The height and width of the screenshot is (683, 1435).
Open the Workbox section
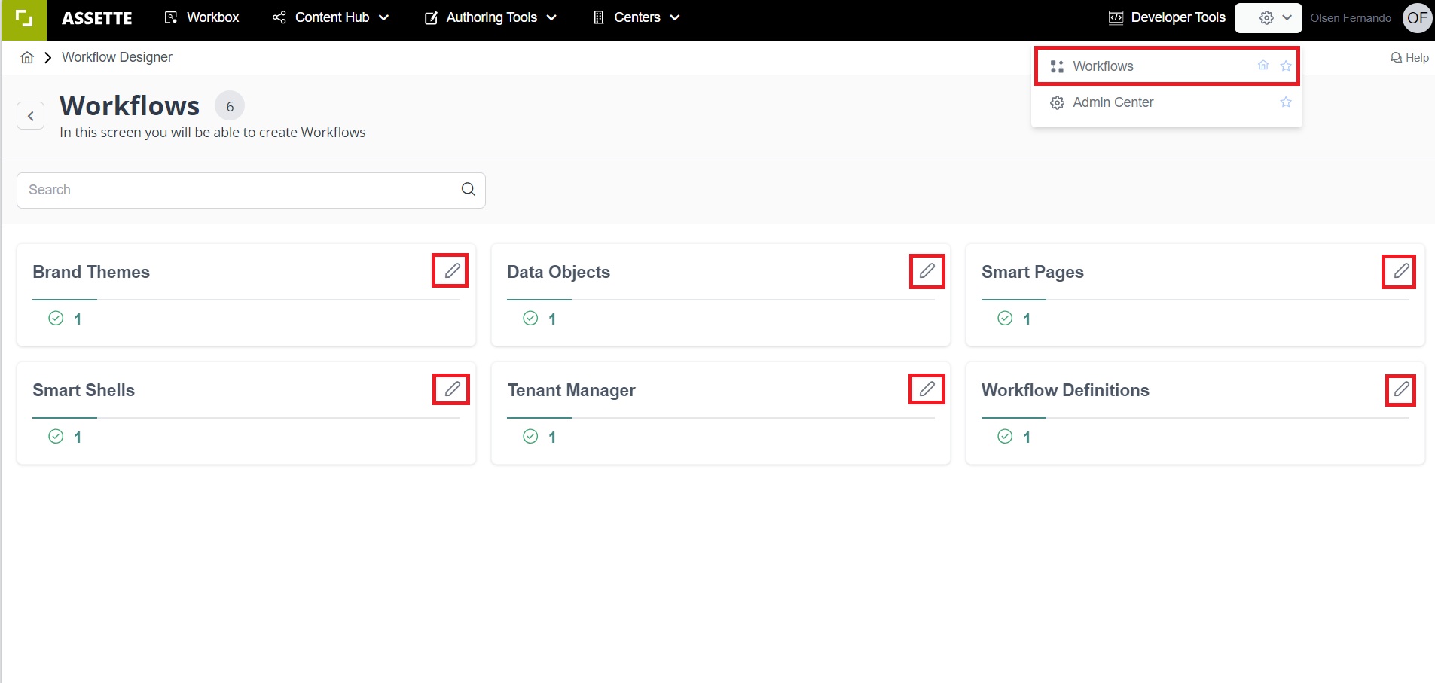(x=201, y=17)
